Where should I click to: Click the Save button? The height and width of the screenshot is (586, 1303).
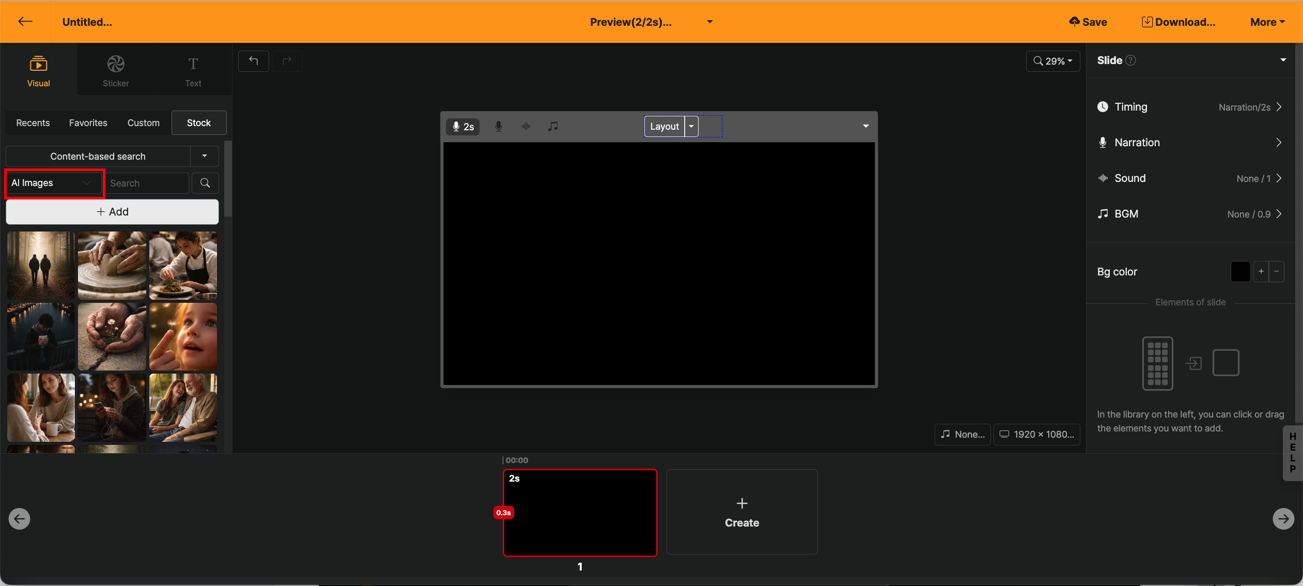click(x=1088, y=22)
